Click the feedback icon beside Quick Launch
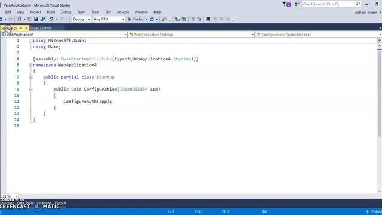The image size is (382, 215). point(297,4)
